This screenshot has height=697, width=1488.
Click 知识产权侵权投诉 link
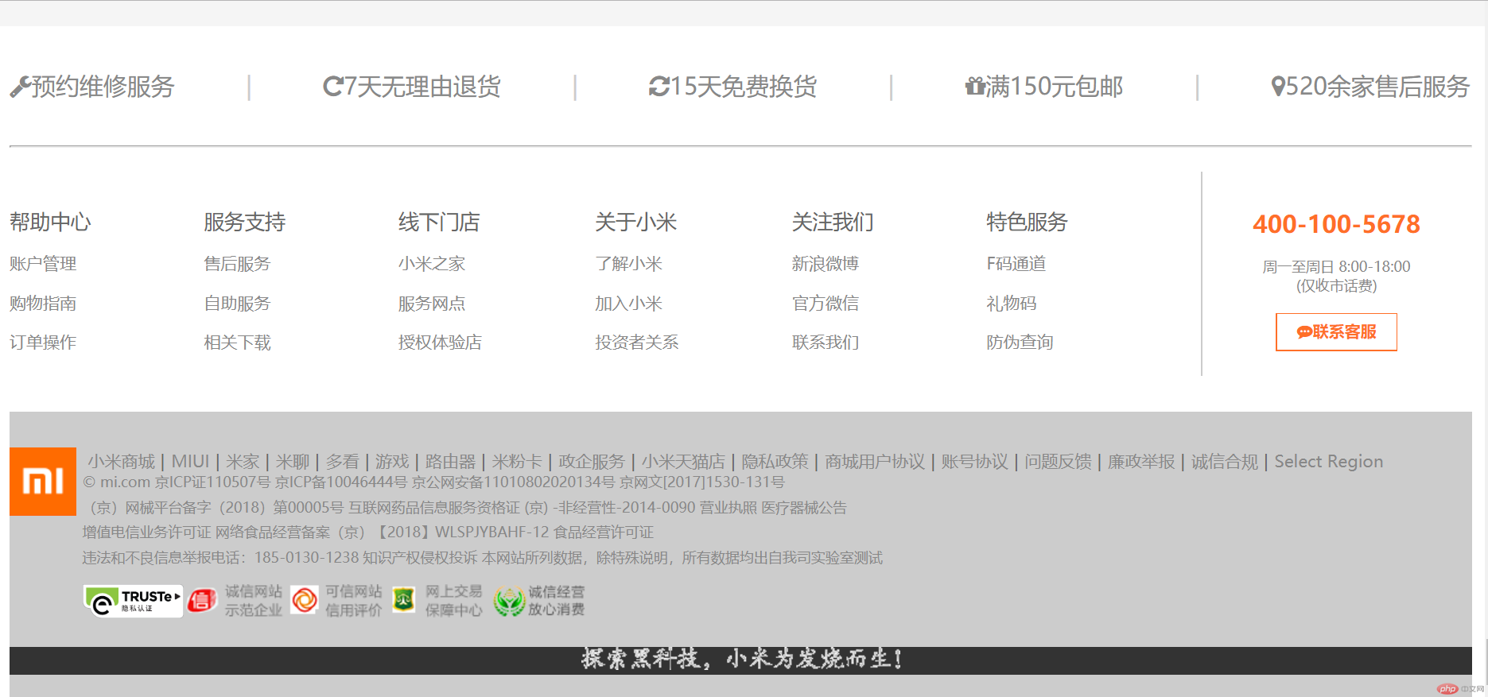420,558
